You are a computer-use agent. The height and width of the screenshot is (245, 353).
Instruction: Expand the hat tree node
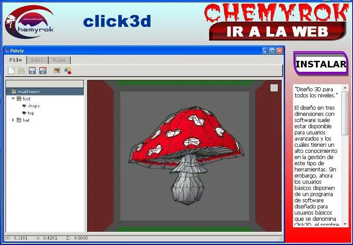[x=13, y=120]
